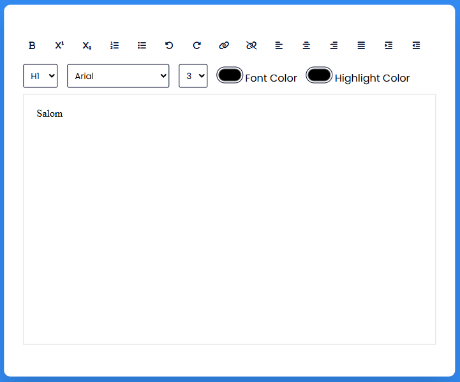Image resolution: width=460 pixels, height=382 pixels.
Task: Justify the text alignment
Action: click(361, 45)
